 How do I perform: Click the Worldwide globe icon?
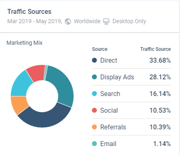coord(68,22)
